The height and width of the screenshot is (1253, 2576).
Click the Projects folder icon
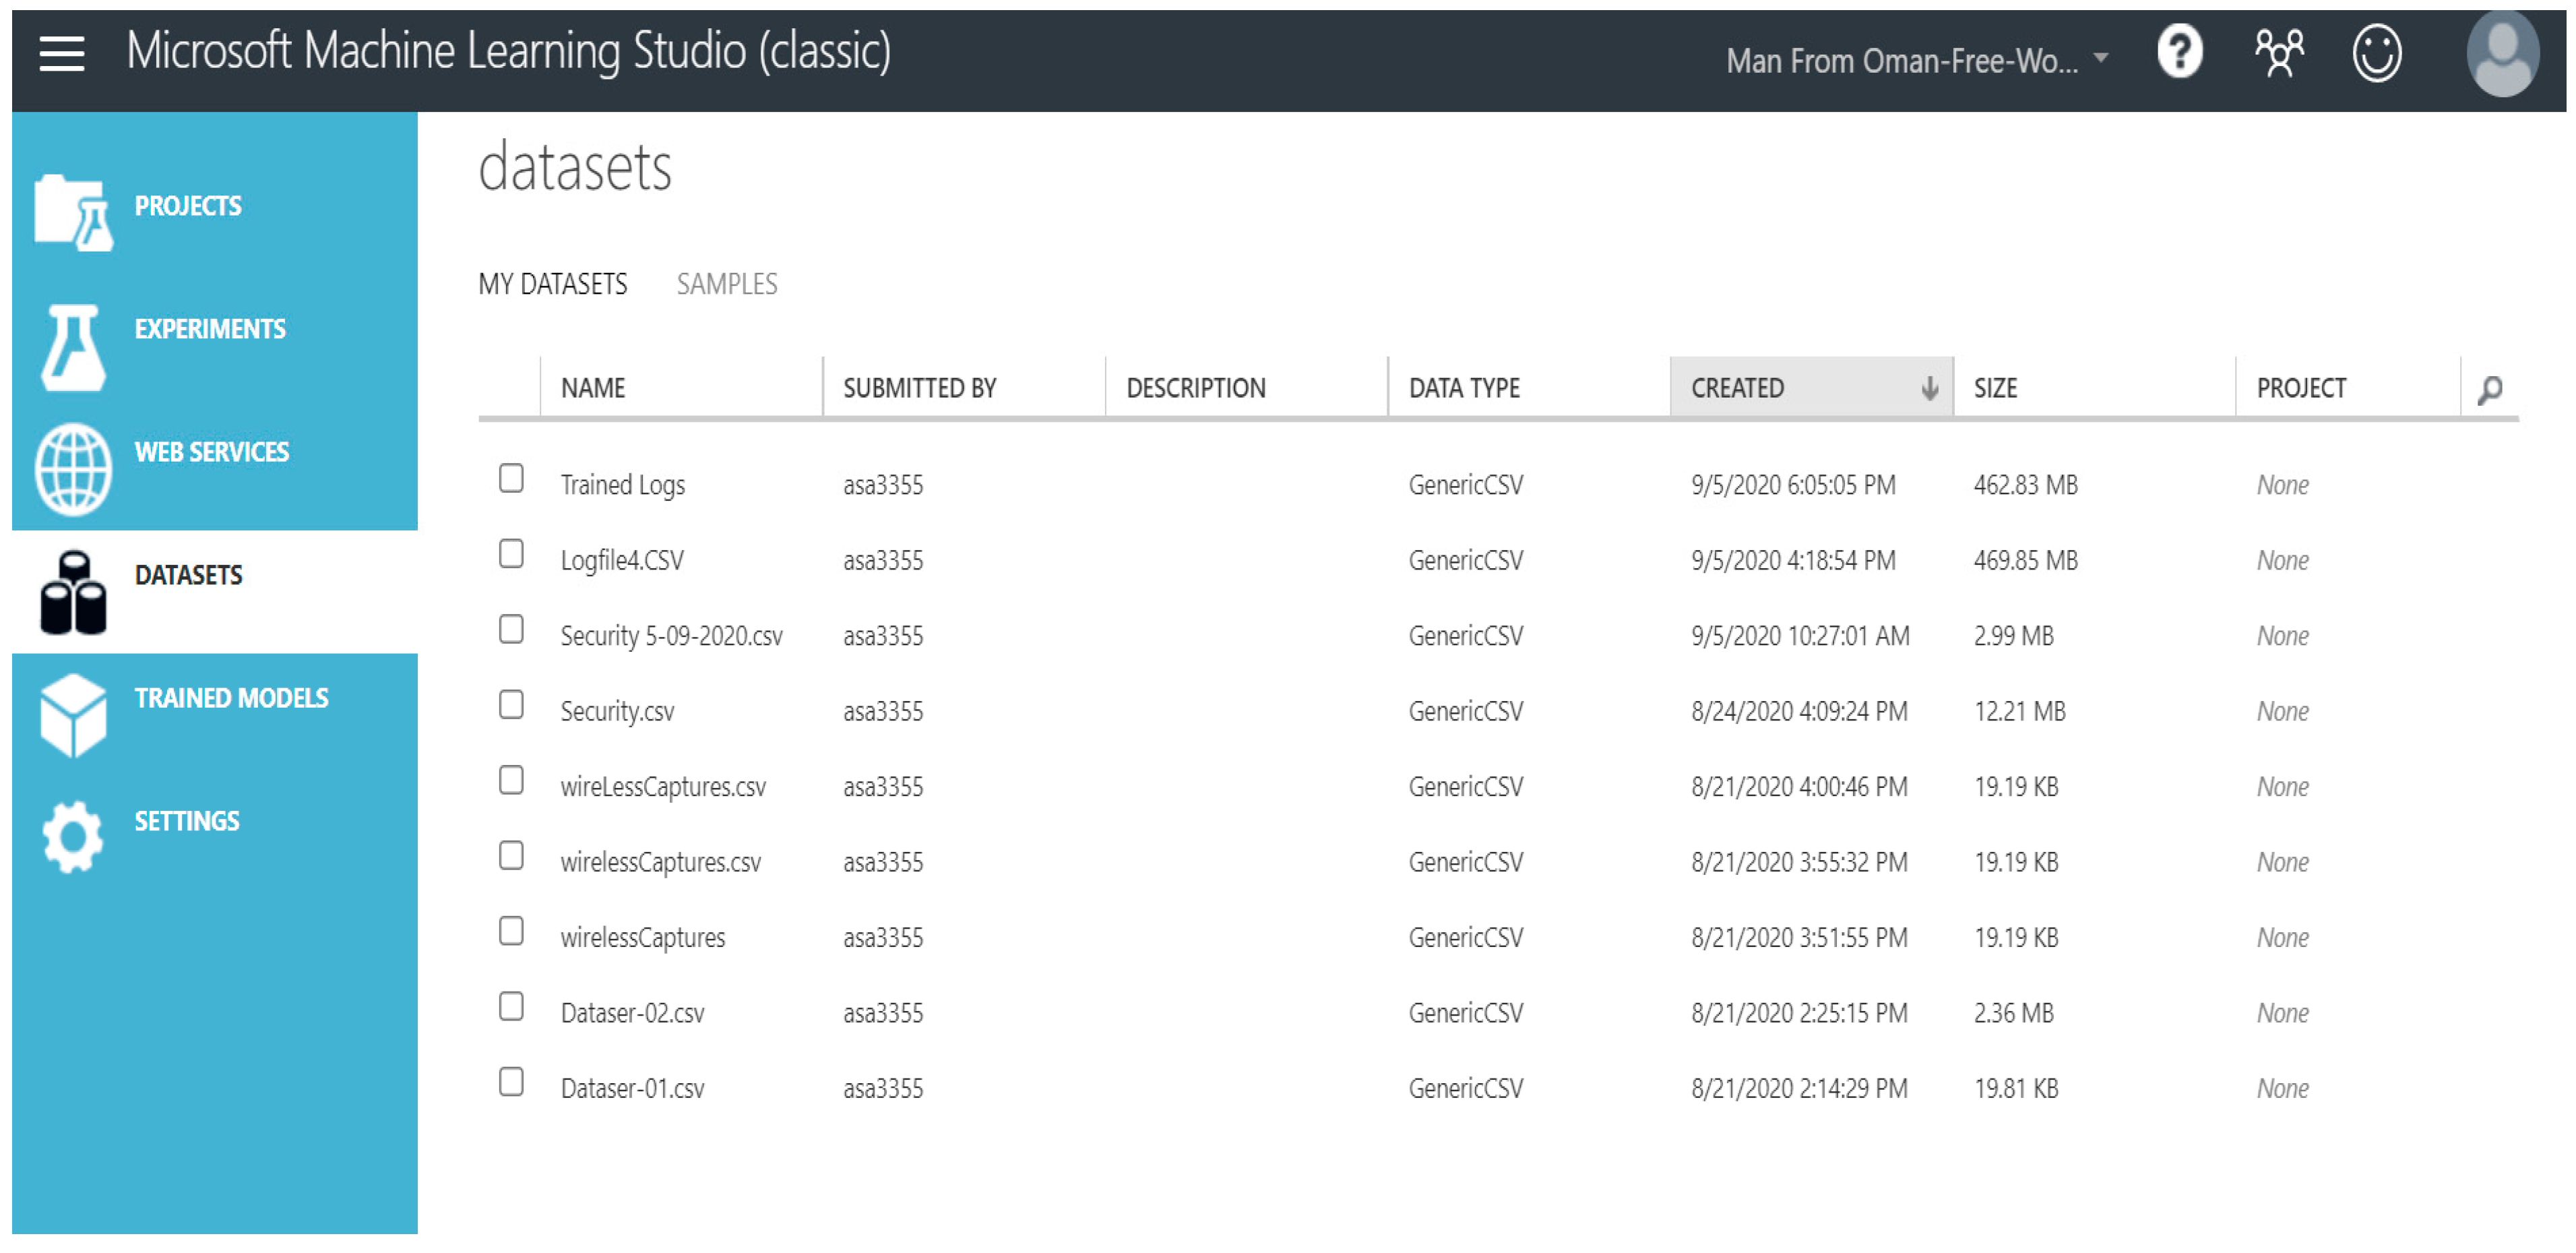click(x=72, y=213)
